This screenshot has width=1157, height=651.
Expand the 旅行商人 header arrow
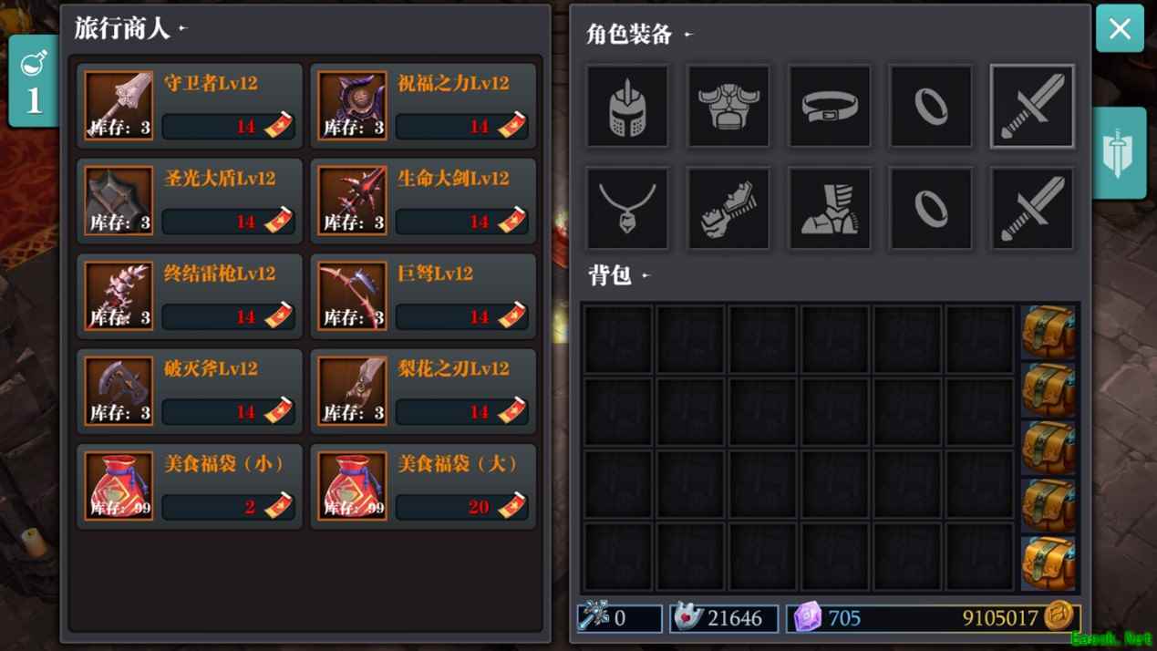pyautogui.click(x=183, y=28)
